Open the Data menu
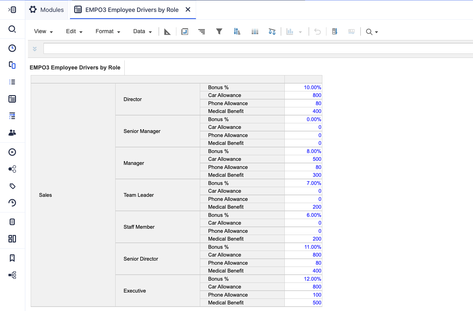This screenshot has width=473, height=311. pyautogui.click(x=142, y=31)
